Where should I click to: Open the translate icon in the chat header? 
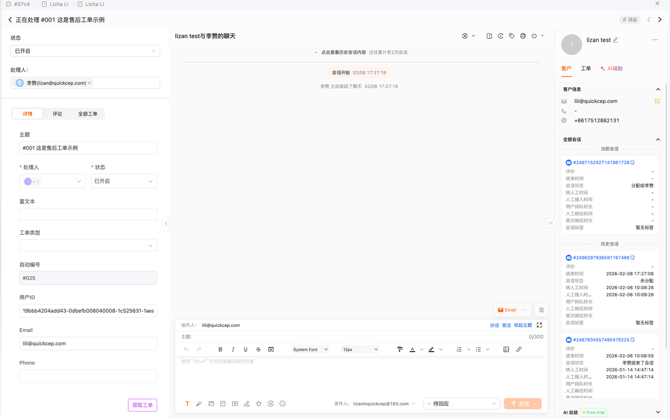465,36
